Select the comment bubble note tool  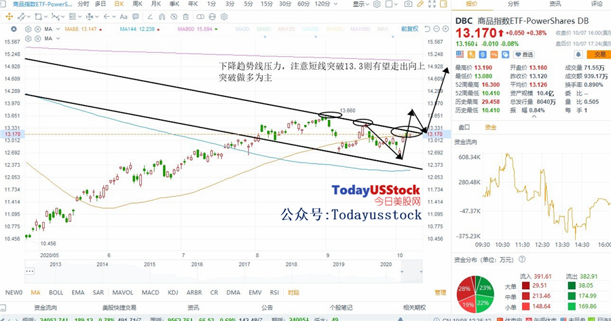pos(135,17)
